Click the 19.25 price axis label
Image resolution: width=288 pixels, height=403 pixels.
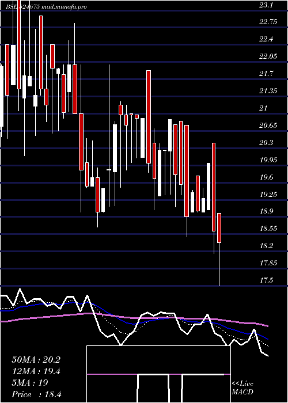click(268, 195)
